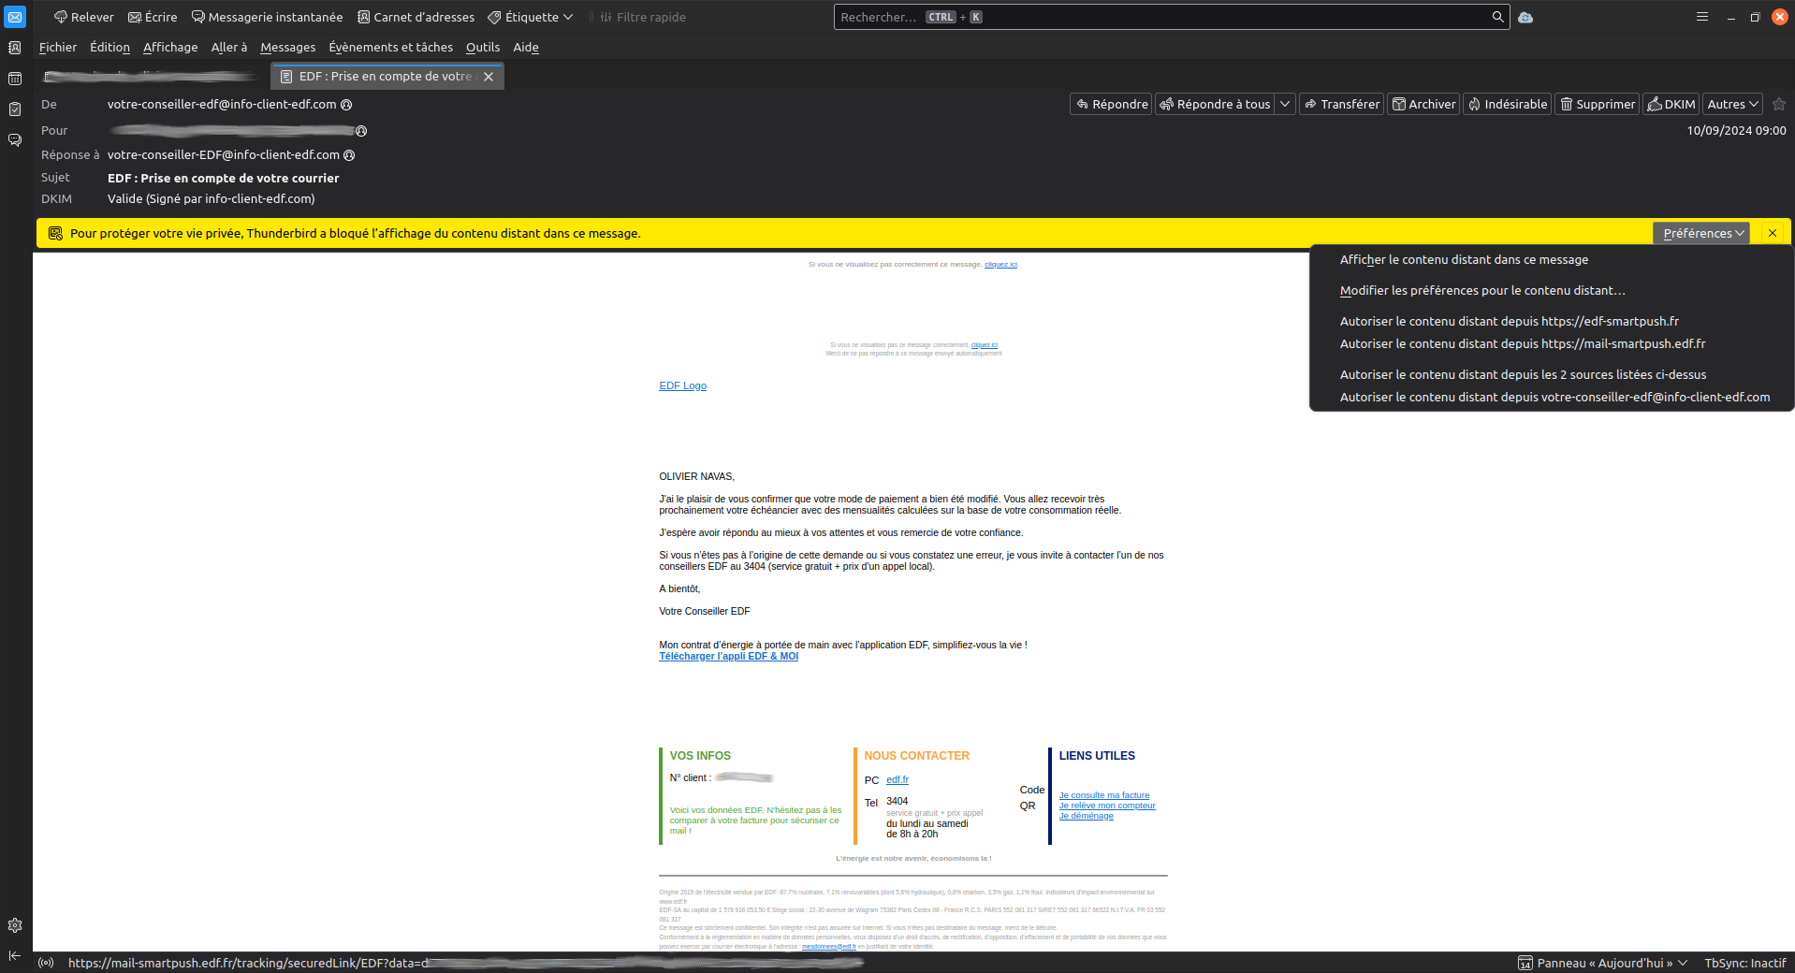Viewport: 1795px width, 973px height.
Task: Click the EDF Logo link
Action: point(682,385)
